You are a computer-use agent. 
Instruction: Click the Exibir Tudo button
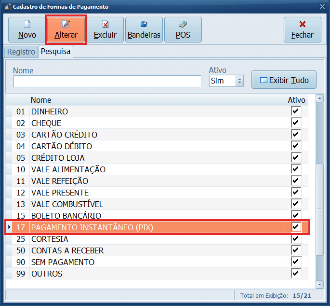(x=284, y=81)
